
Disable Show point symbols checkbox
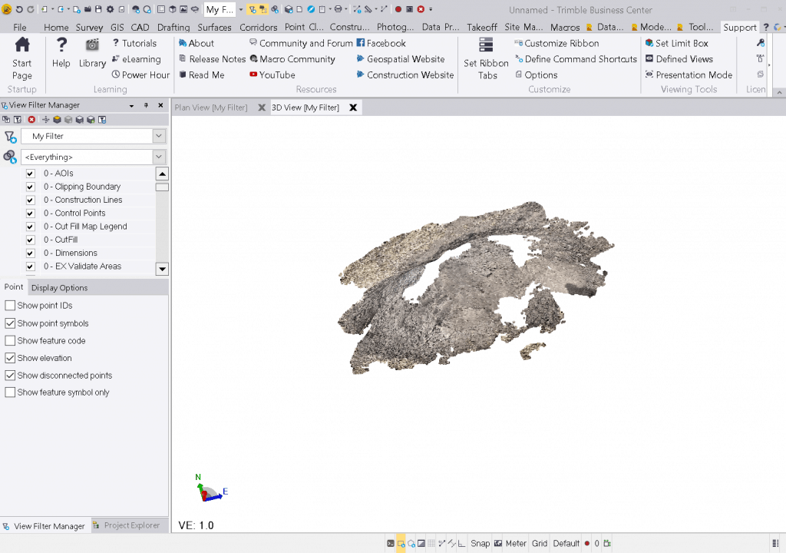coord(10,323)
